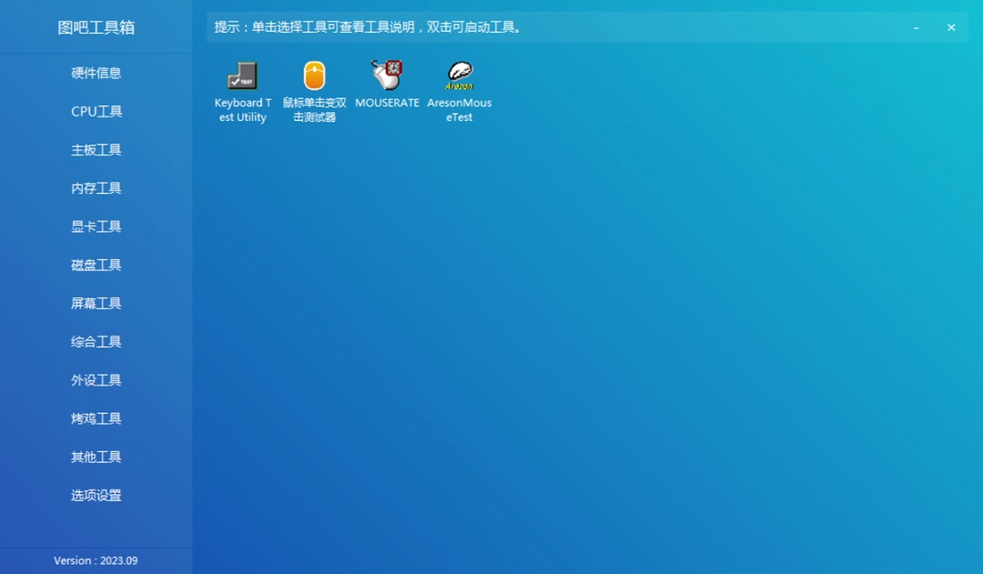983x574 pixels.
Task: Minimize the toolbox window
Action: (x=916, y=27)
